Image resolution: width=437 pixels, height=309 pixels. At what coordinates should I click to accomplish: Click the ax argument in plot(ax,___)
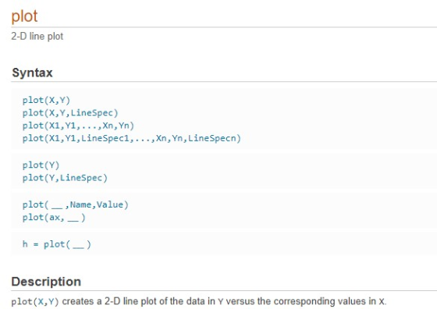click(x=55, y=218)
